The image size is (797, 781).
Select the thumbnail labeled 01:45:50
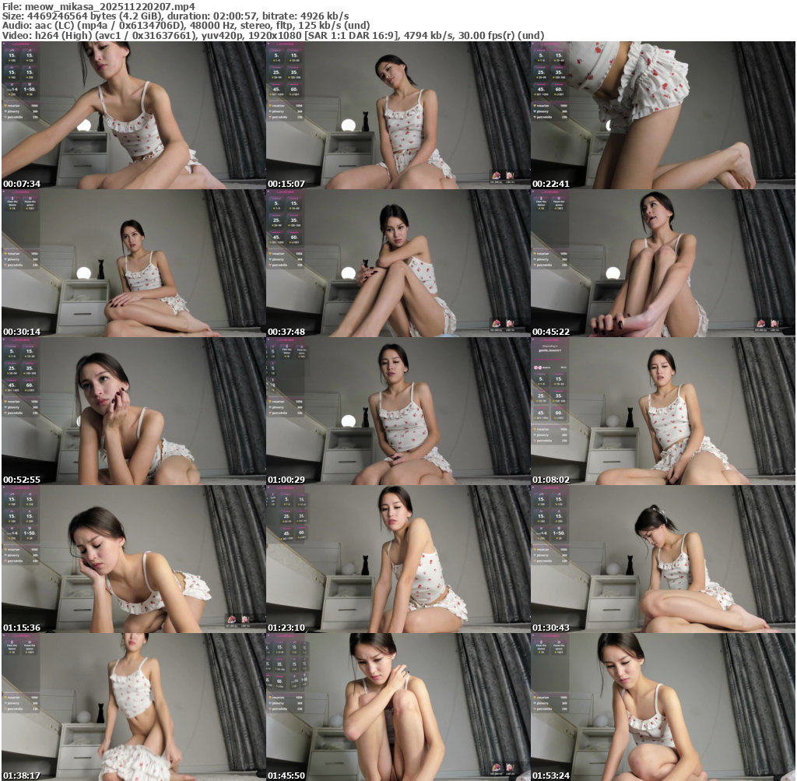(398, 707)
